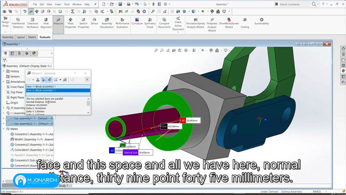Expand Sub assembly1<1> node
The image size is (346, 195).
pyautogui.click(x=4, y=118)
